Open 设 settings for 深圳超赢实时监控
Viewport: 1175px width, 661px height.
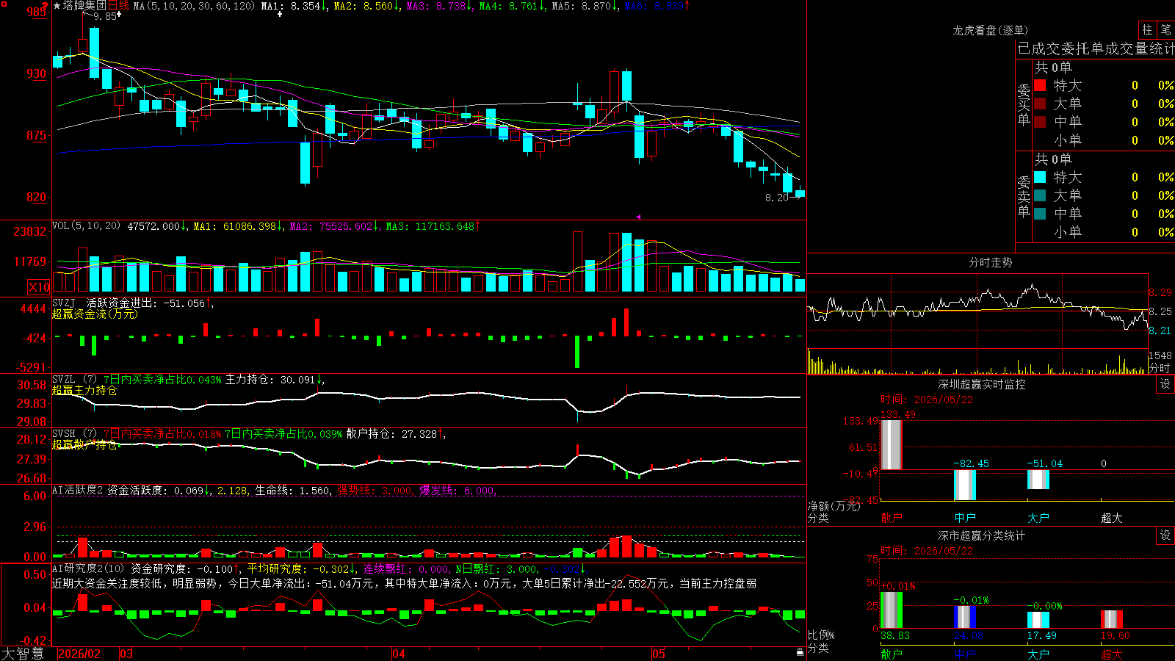[1165, 384]
